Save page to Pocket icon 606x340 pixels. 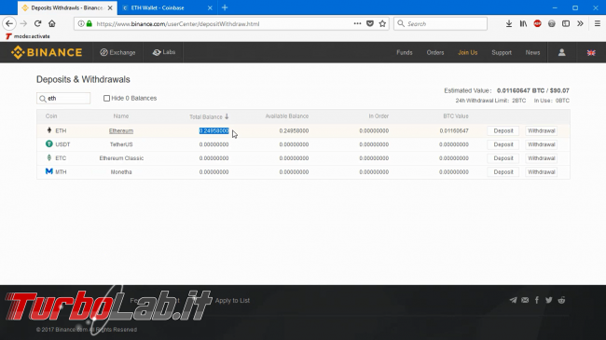coord(370,23)
